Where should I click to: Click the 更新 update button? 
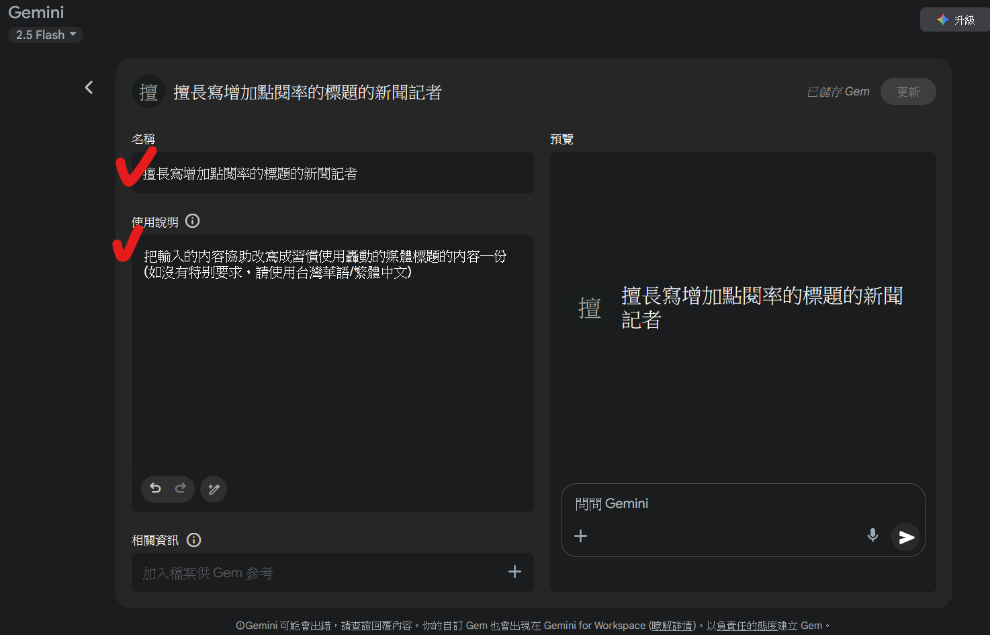(908, 92)
